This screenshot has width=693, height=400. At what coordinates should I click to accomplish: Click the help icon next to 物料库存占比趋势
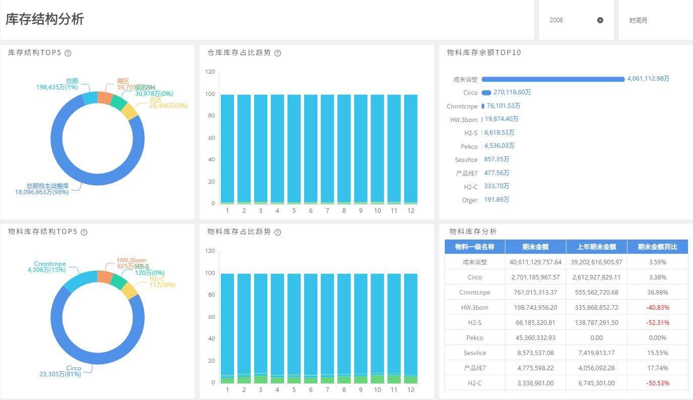click(x=277, y=232)
